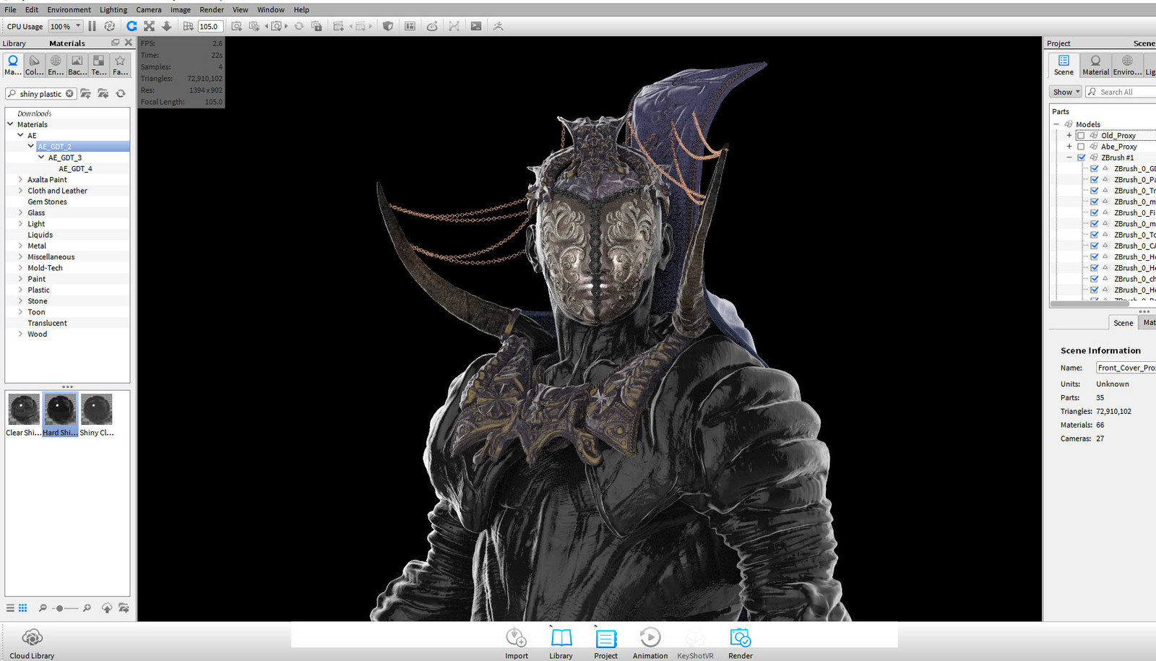Pause the real-time render

pyautogui.click(x=92, y=26)
